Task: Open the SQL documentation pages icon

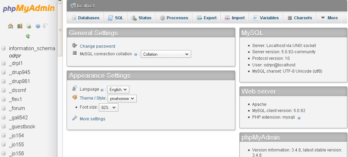Action: 45,26
